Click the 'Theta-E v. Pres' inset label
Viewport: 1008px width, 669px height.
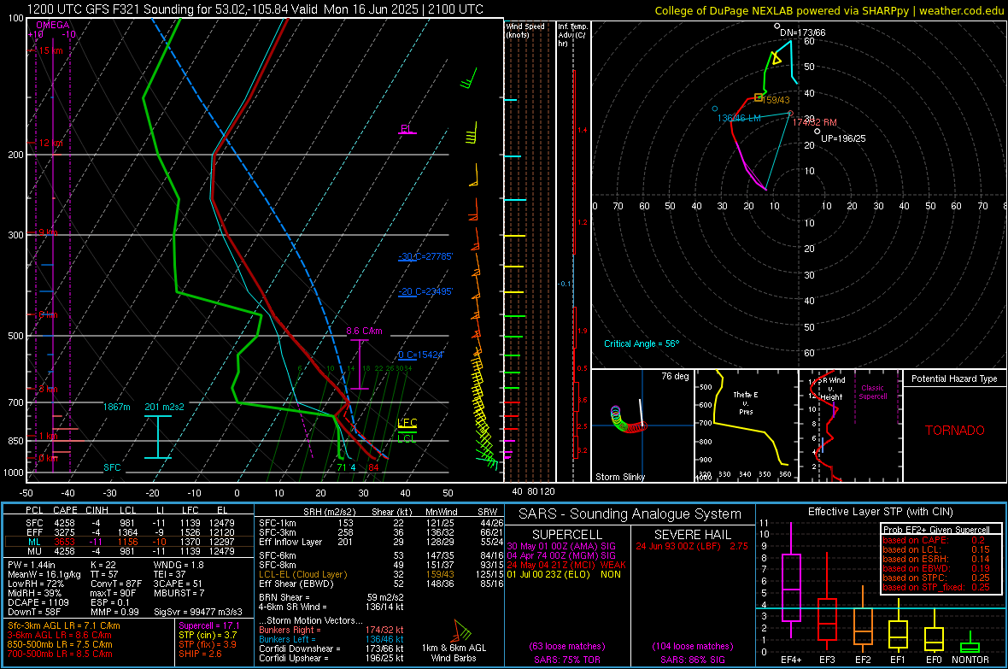[746, 403]
